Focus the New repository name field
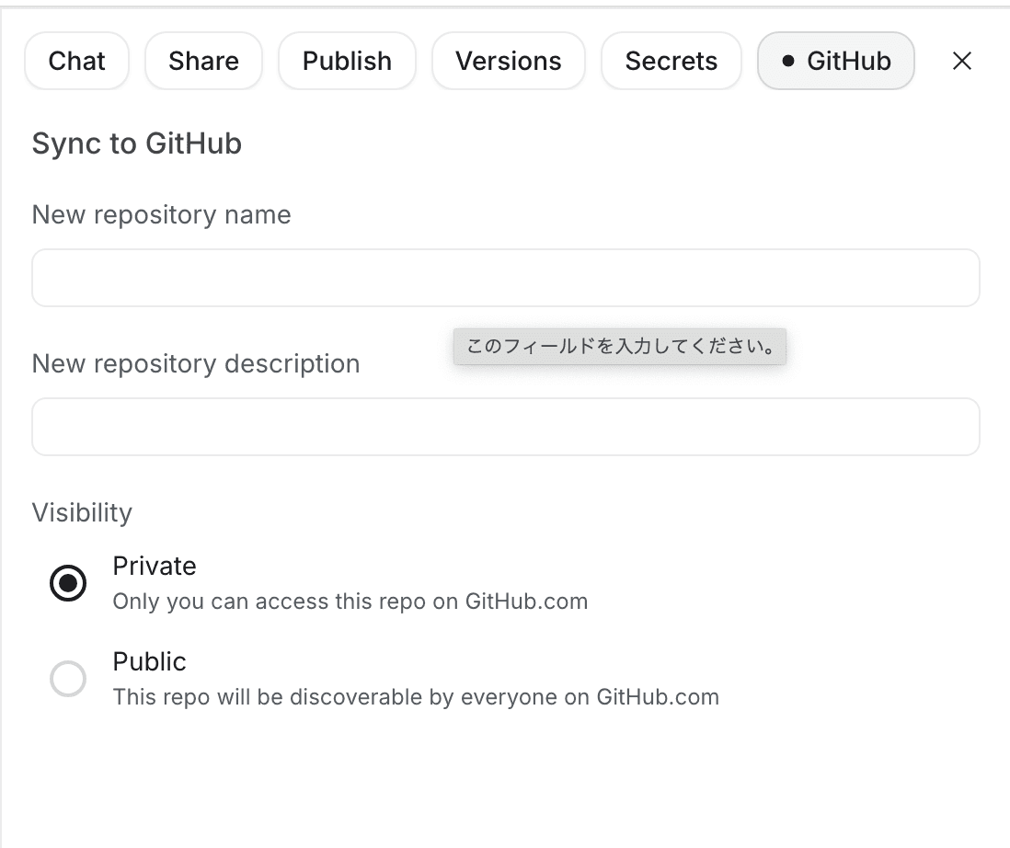This screenshot has height=848, width=1010. pyautogui.click(x=506, y=278)
